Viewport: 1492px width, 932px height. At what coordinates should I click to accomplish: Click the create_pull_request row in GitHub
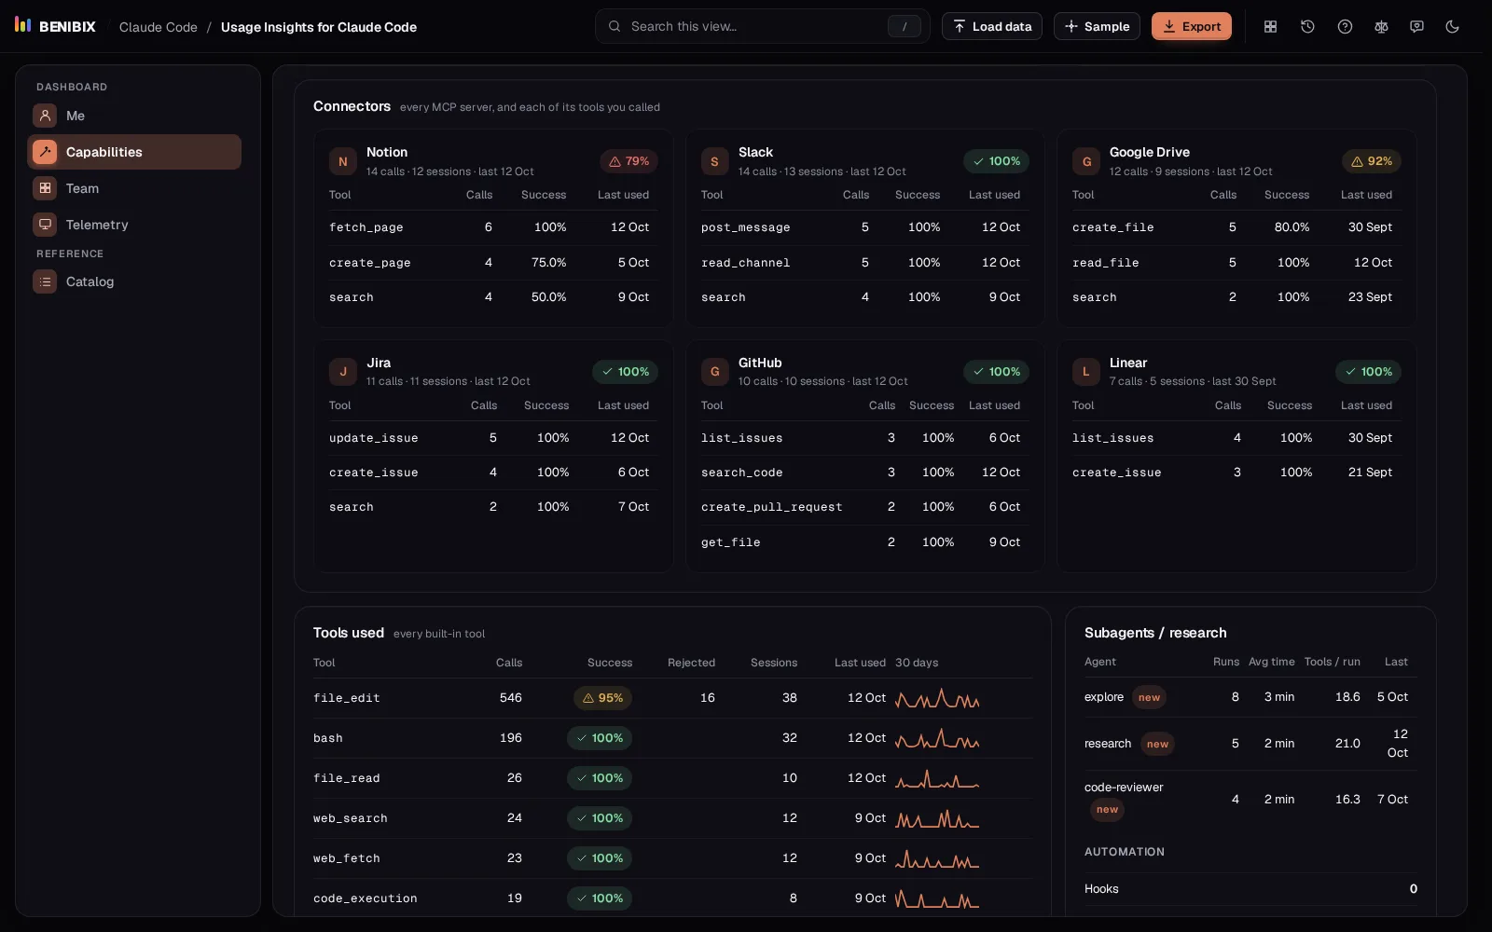tap(864, 507)
